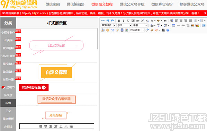Screen dimensions: 207x131
Task: Open the blue help question icon
Action: (168, 30)
